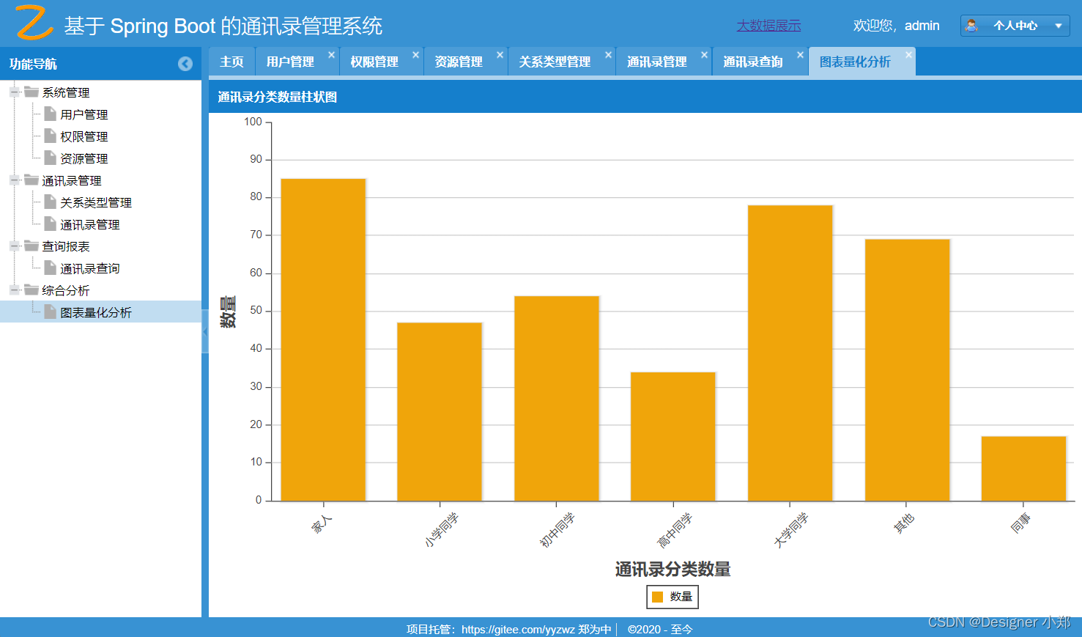Open 关系类型管理 in the navigation tree
Image resolution: width=1082 pixels, height=637 pixels.
tap(96, 202)
